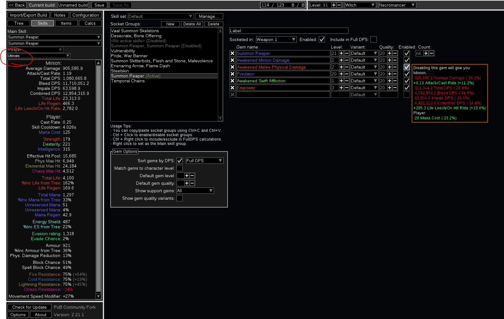Open Variant dropdown for Empower gem
The image size is (504, 319).
[364, 88]
